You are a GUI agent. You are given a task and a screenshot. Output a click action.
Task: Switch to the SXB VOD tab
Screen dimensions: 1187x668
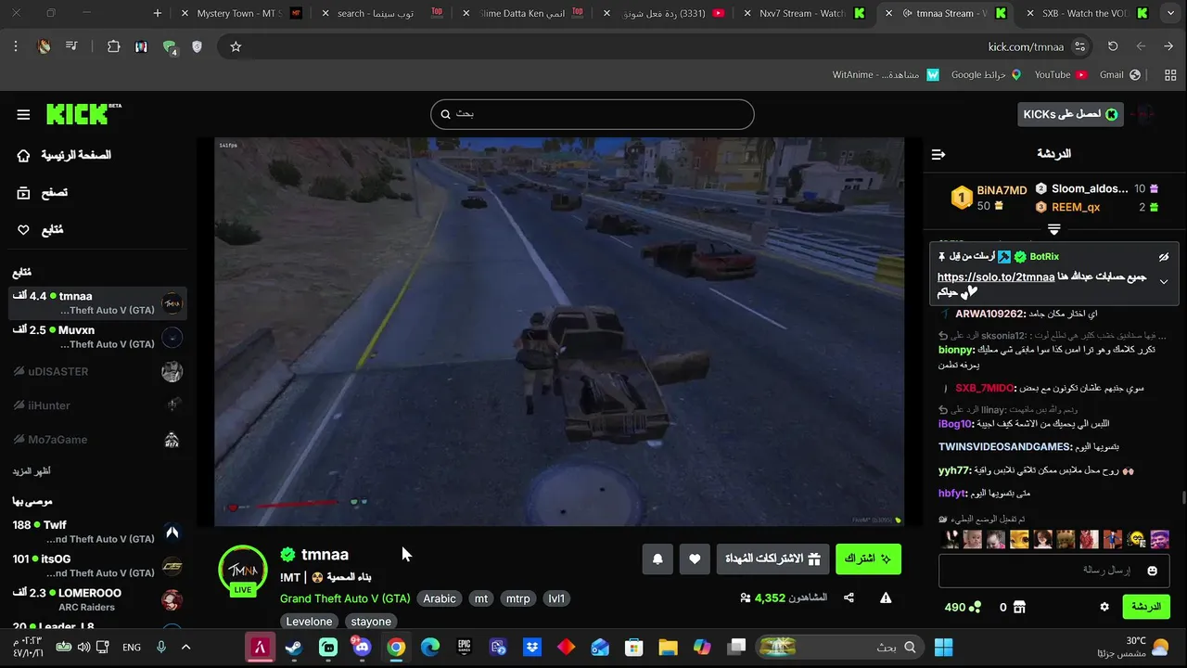[1087, 13]
